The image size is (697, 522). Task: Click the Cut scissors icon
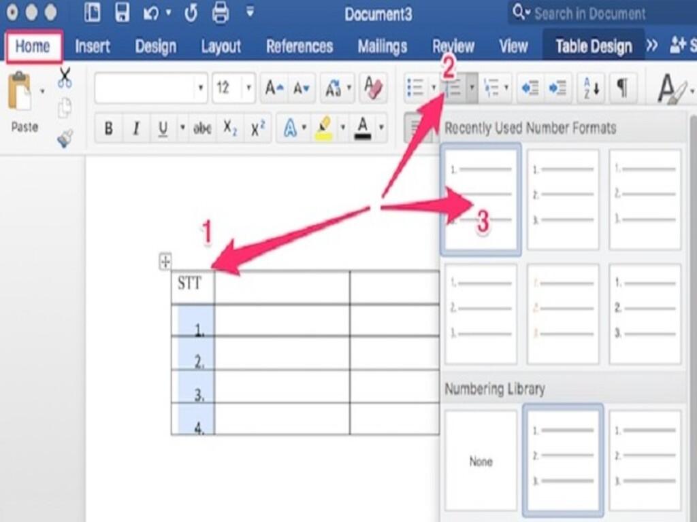coord(65,77)
